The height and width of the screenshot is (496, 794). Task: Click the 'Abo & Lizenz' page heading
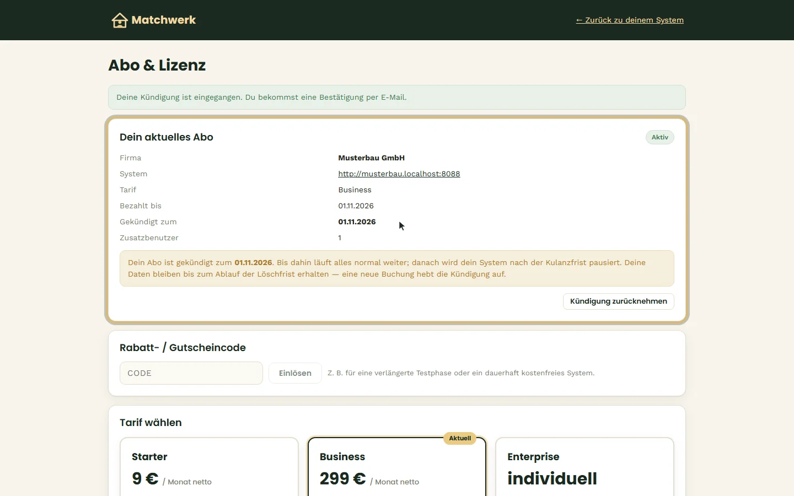[157, 65]
